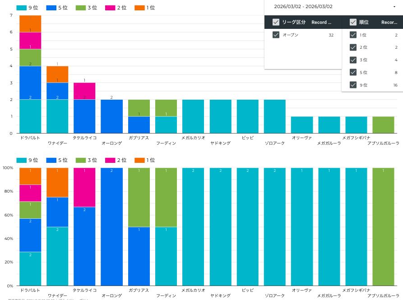The width and height of the screenshot is (403, 300).
Task: Click the 9位 teal legend swatch in top chart
Action: pyautogui.click(x=21, y=8)
